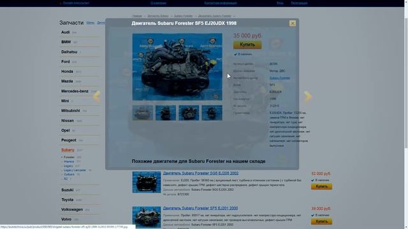Open Nissan parts category
Image resolution: width=408 pixels, height=229 pixels.
click(68, 121)
